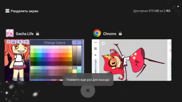Close all apps with bottom X button
The image size is (182, 102).
(88, 91)
